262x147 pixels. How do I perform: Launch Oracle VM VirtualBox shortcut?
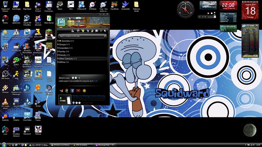tap(27, 20)
